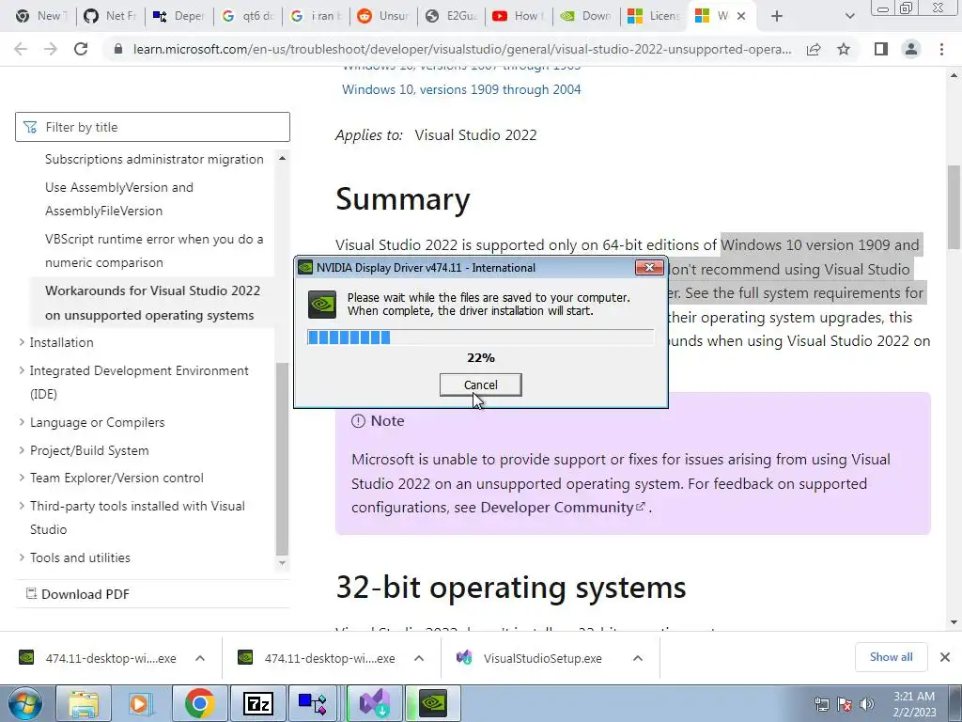The image size is (962, 722).
Task: Open VisualStudioSetup.exe download item
Action: click(530, 658)
